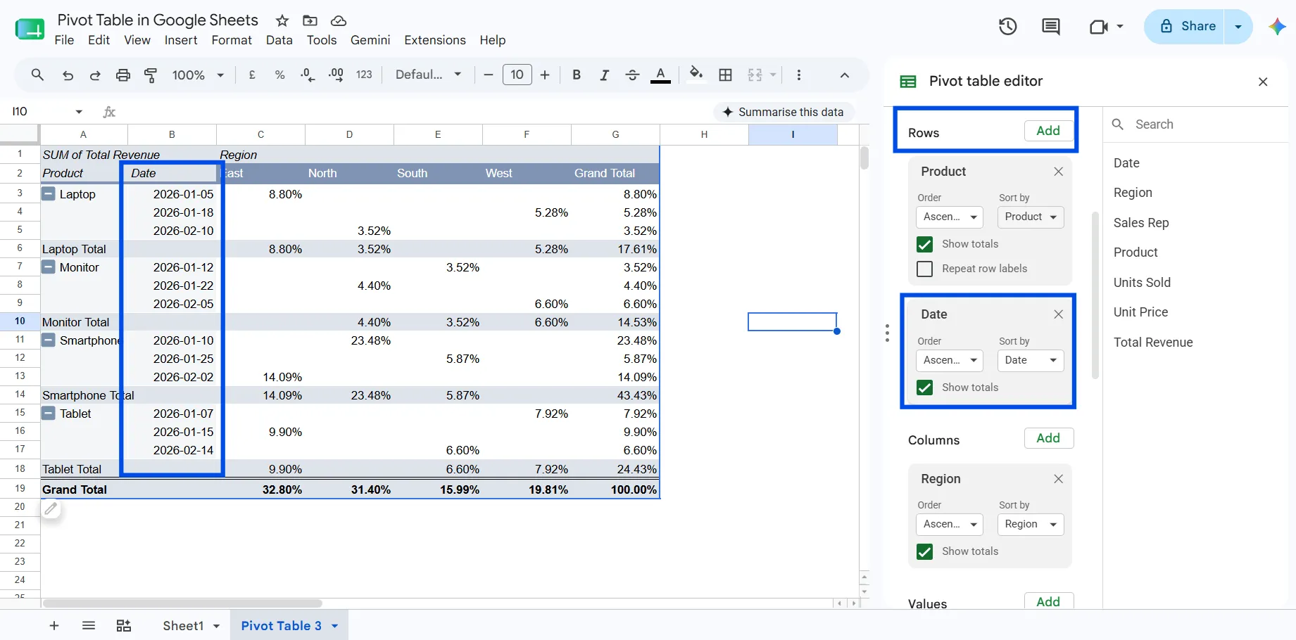This screenshot has width=1296, height=640.
Task: Open the Extensions menu
Action: (435, 40)
